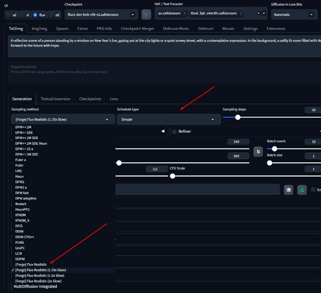Swap width and height values

(x=258, y=152)
